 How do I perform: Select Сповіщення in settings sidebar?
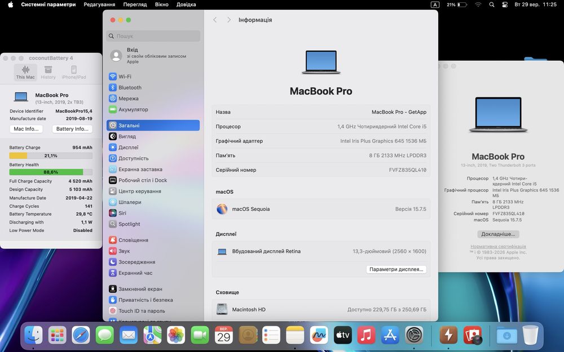[x=153, y=240]
